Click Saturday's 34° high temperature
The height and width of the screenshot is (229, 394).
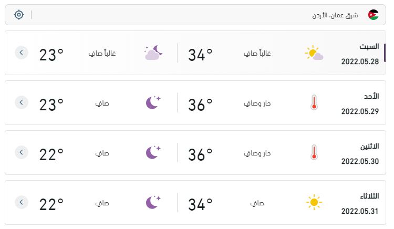pyautogui.click(x=200, y=55)
